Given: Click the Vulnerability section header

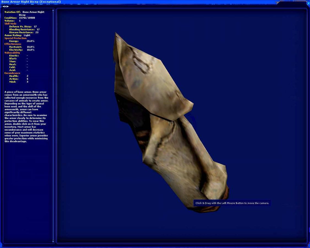Looking at the screenshot, I should pos(12,53).
